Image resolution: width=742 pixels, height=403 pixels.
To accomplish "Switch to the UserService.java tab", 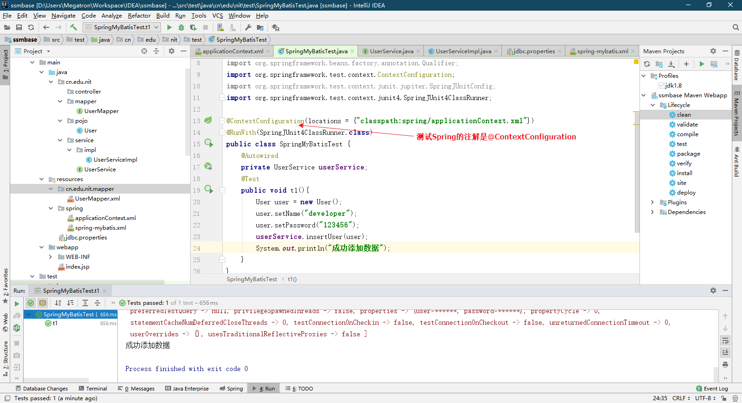I will (391, 51).
